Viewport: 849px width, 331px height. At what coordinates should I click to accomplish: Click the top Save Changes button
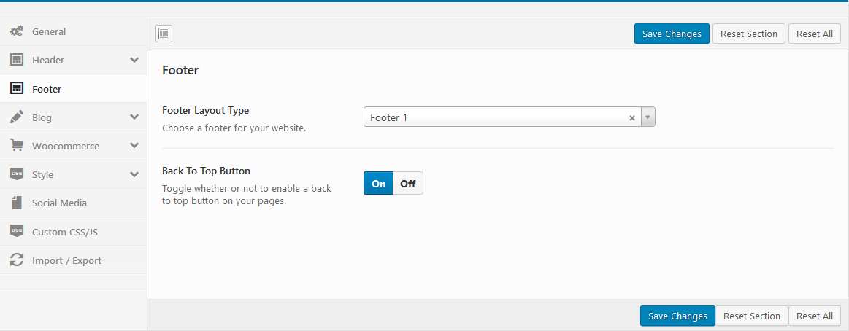pos(672,34)
